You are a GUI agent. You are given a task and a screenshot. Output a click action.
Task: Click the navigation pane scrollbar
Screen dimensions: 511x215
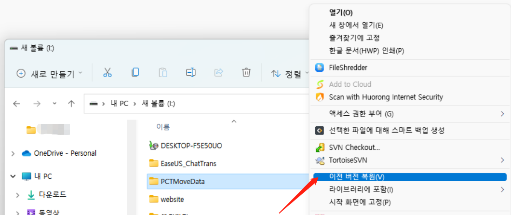click(132, 167)
